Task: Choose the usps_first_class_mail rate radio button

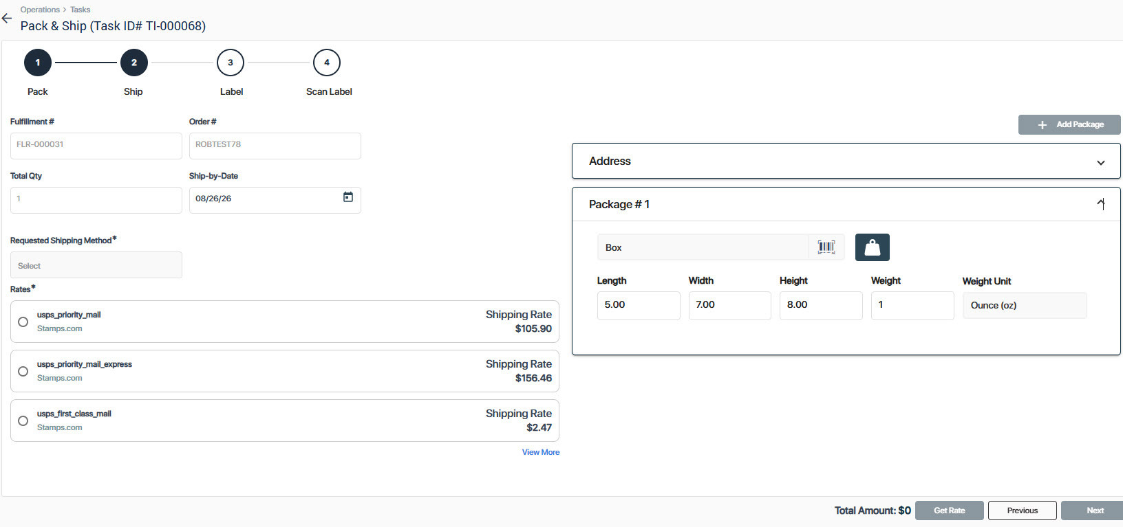Action: (x=23, y=421)
